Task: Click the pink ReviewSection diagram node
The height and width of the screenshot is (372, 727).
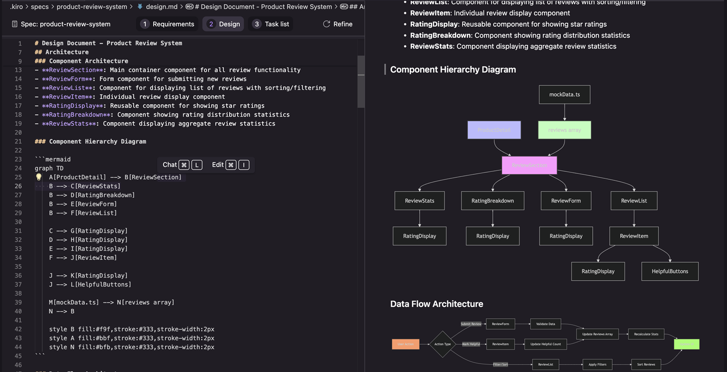Action: pyautogui.click(x=529, y=165)
